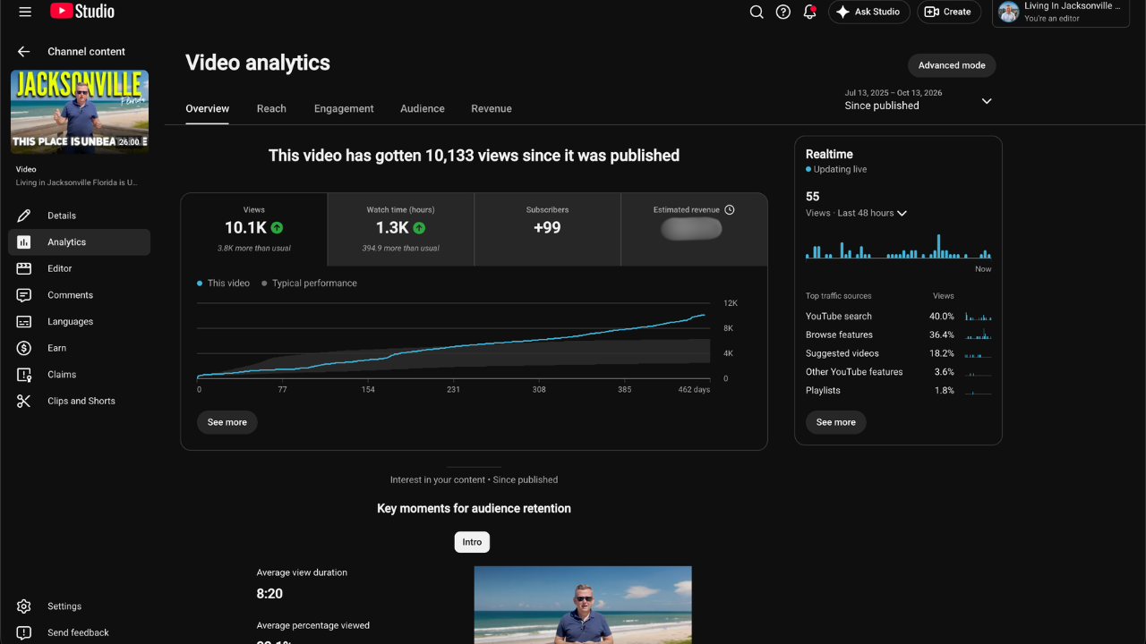Viewport: 1146px width, 644px height.
Task: Open the Views Last 48 hours dropdown
Action: (857, 214)
